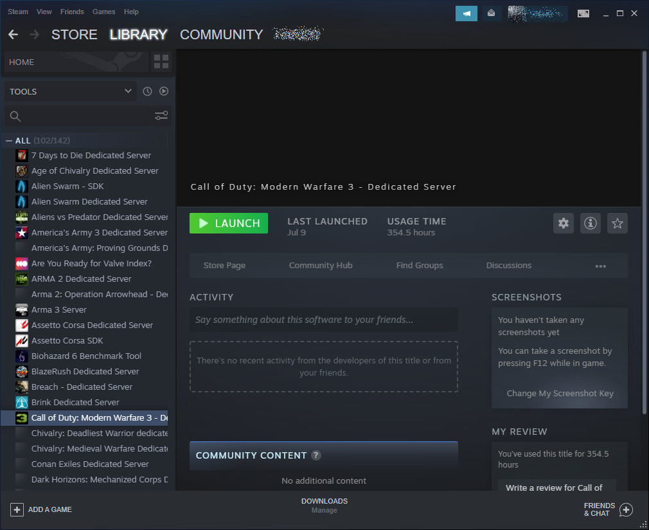
Task: Select America's Army: Proving Grounds in list
Action: 100,248
